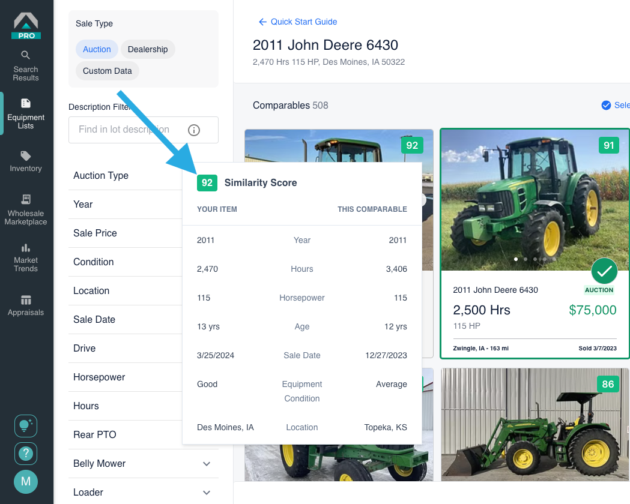This screenshot has height=504, width=630.
Task: Click the 92 similarity score badge in popup
Action: point(207,183)
